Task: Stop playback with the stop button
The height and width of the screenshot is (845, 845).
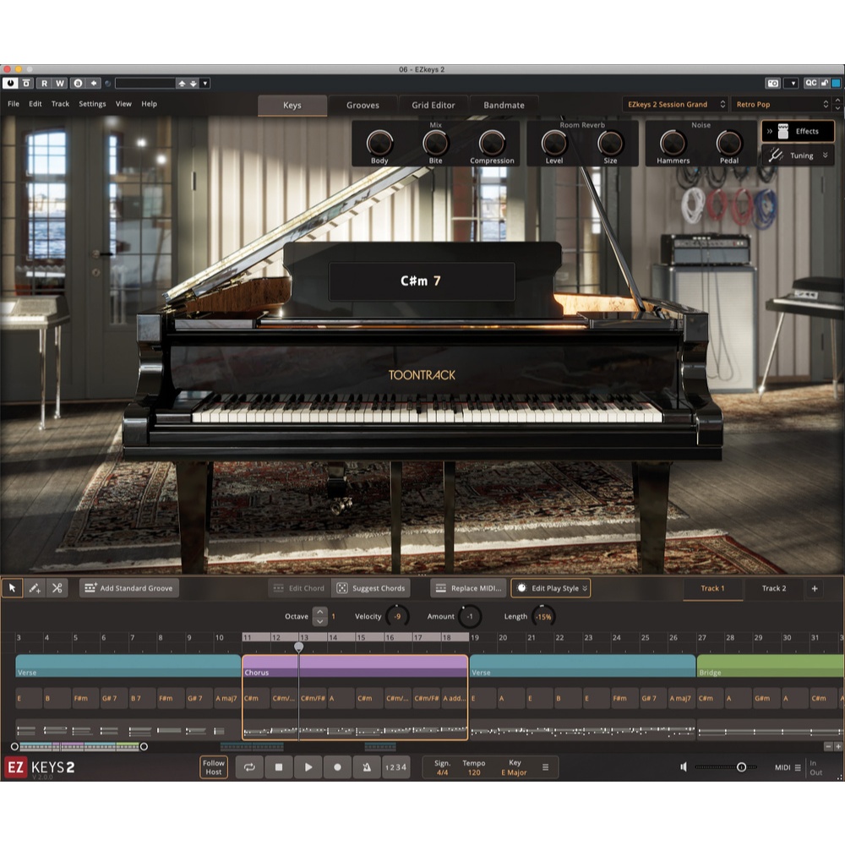Action: click(x=279, y=767)
